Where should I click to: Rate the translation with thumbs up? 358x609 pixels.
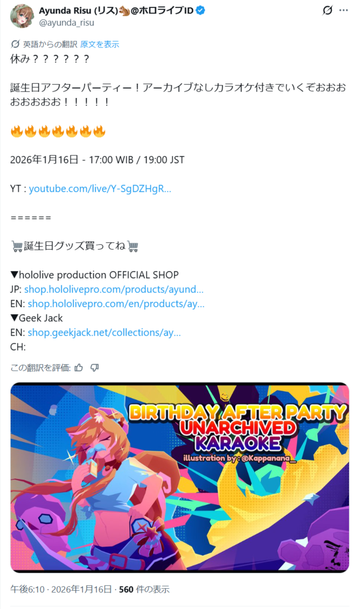tap(79, 367)
